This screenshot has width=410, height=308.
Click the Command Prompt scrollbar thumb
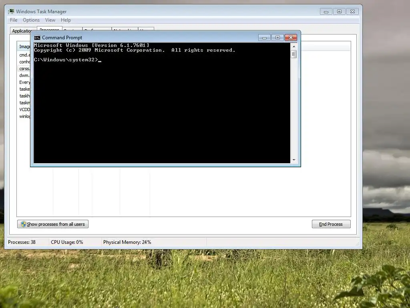tap(293, 54)
